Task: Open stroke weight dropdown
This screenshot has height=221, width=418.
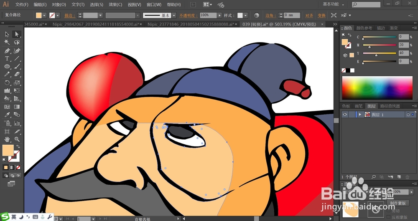Action: click(x=100, y=15)
